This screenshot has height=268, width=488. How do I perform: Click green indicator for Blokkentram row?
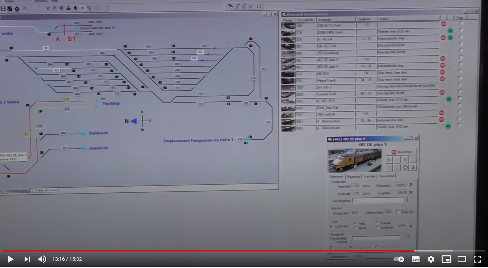coord(448,126)
